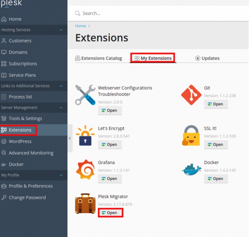Image resolution: width=250 pixels, height=237 pixels.
Task: Click the Docker whale icon in sidebar
Action: 4,164
